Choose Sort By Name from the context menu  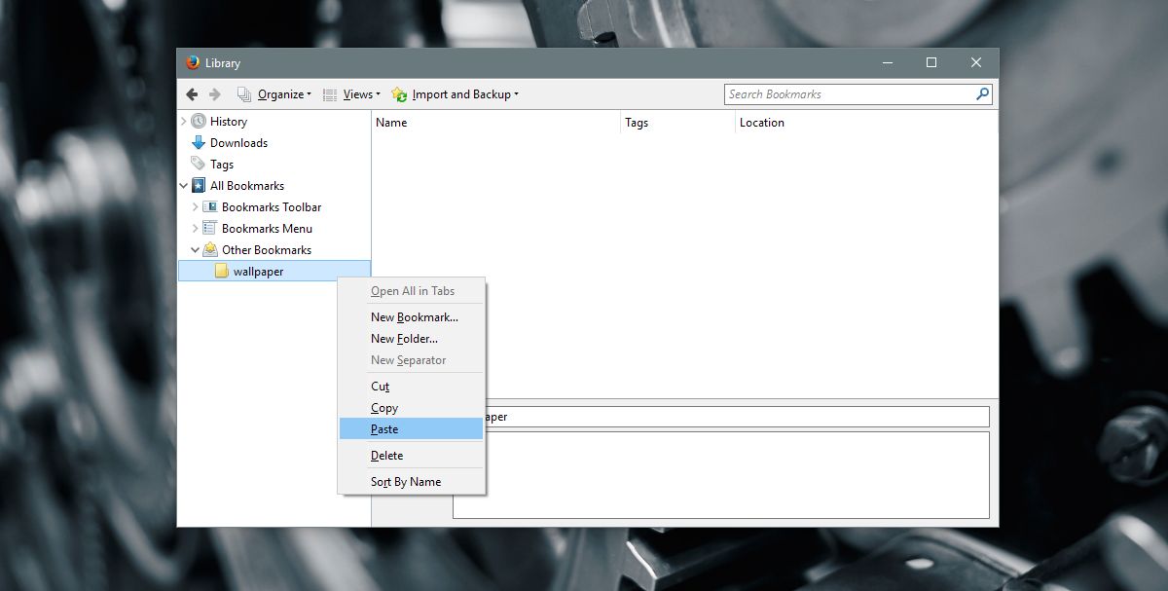412,482
